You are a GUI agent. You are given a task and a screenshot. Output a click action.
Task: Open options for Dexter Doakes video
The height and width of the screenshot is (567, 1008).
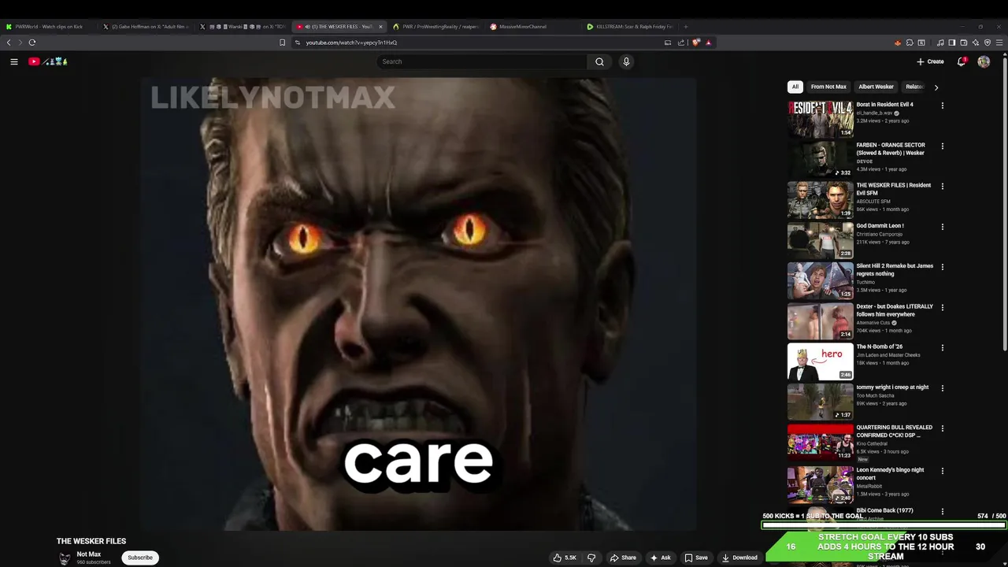pyautogui.click(x=942, y=308)
